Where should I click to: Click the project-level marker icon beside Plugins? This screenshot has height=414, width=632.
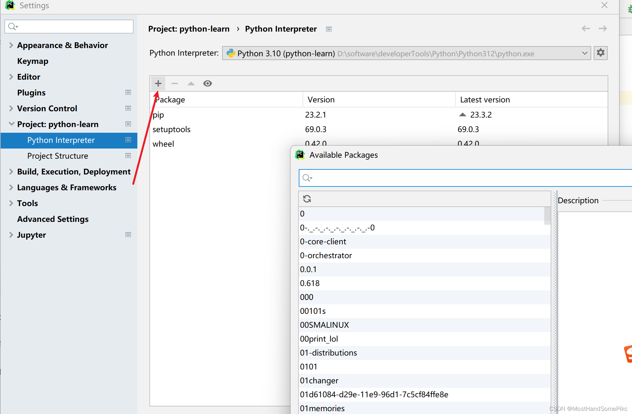[x=128, y=93]
